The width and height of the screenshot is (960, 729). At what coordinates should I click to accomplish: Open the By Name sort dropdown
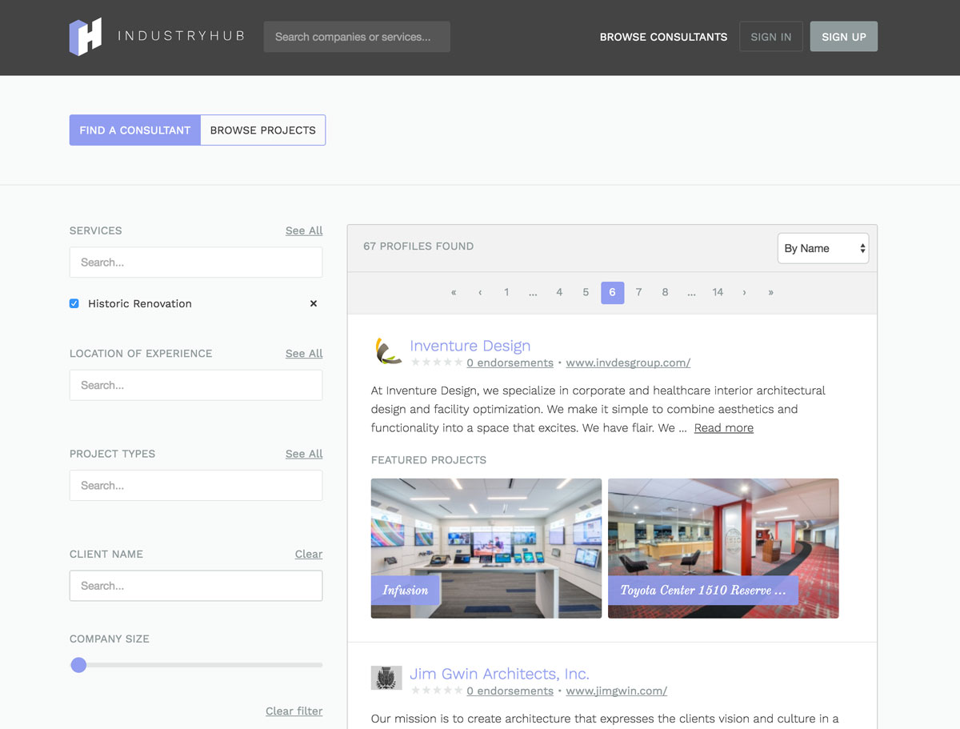823,248
